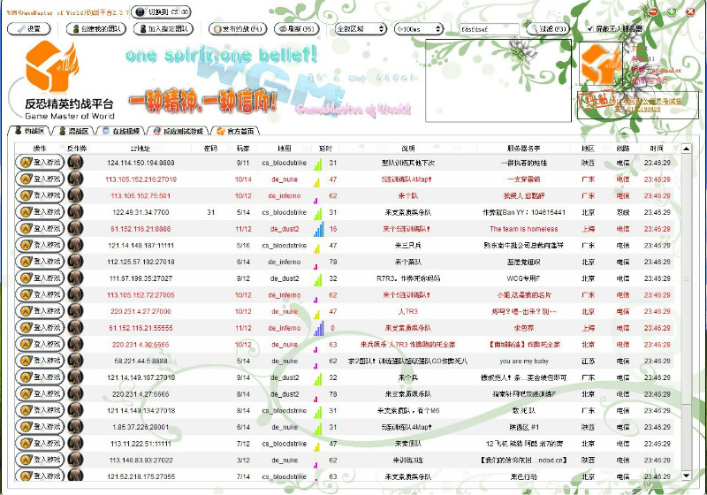Click the filter text input field
The width and height of the screenshot is (707, 495).
[489, 29]
